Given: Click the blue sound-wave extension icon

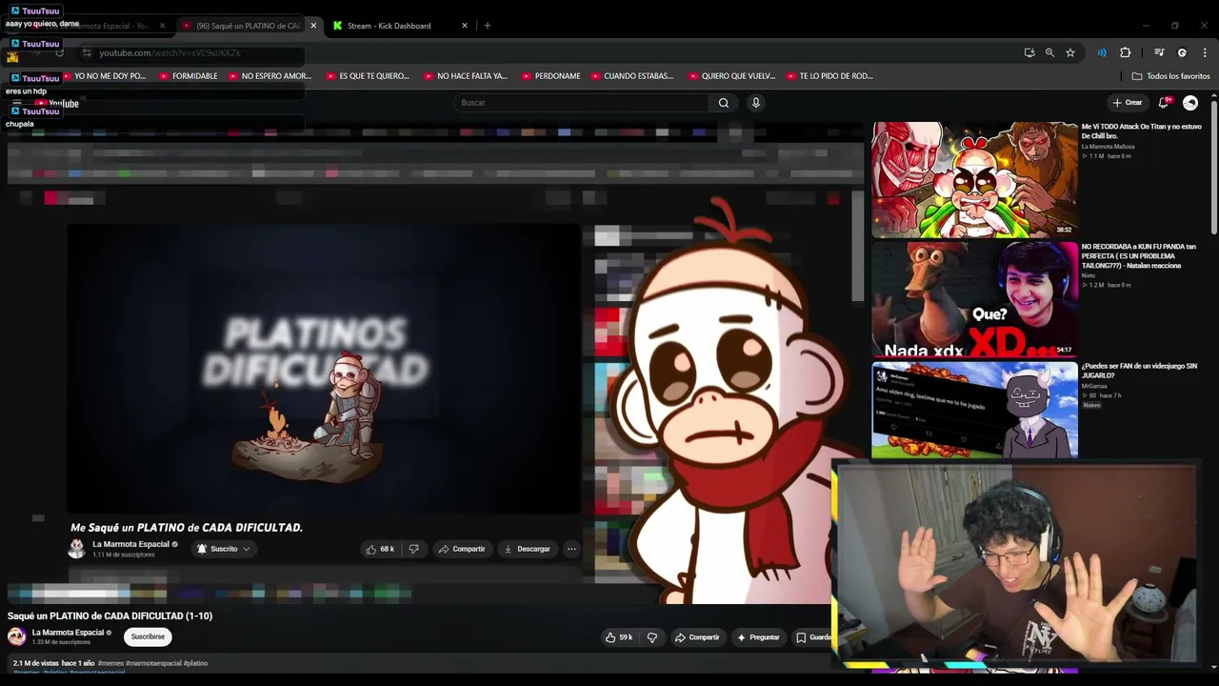Looking at the screenshot, I should click(1102, 52).
